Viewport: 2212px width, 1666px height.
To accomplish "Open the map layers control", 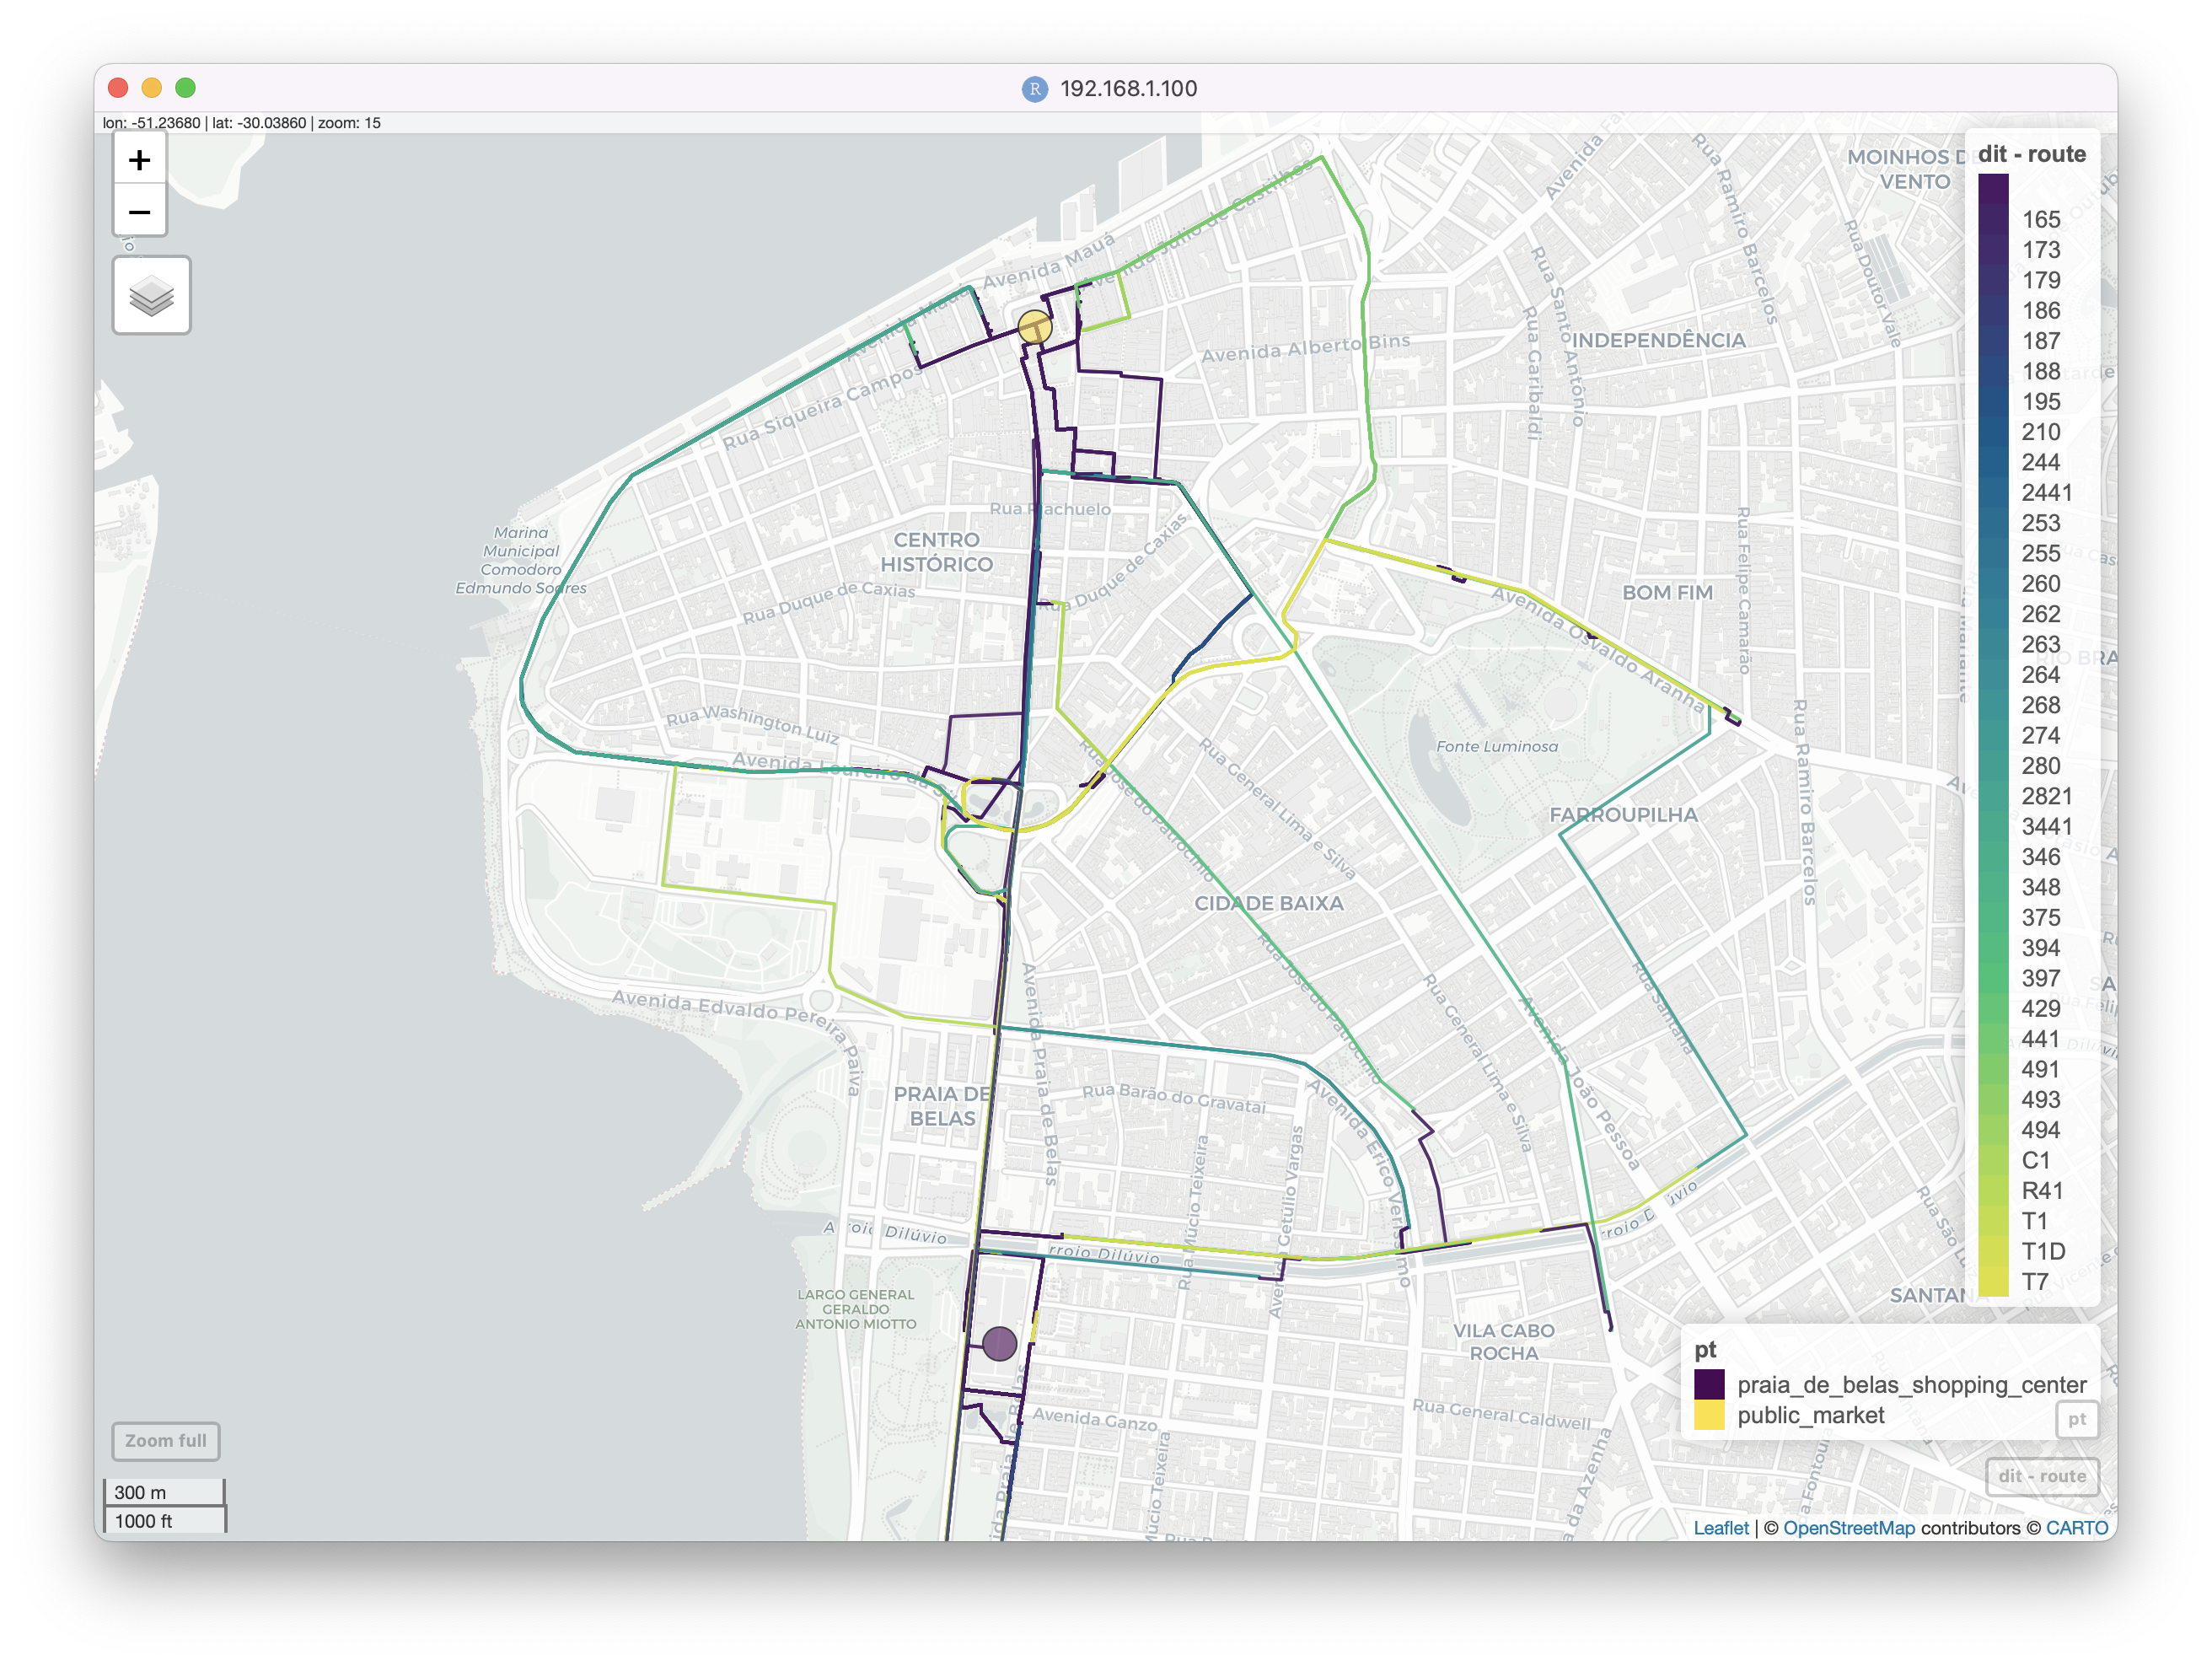I will pos(151,296).
